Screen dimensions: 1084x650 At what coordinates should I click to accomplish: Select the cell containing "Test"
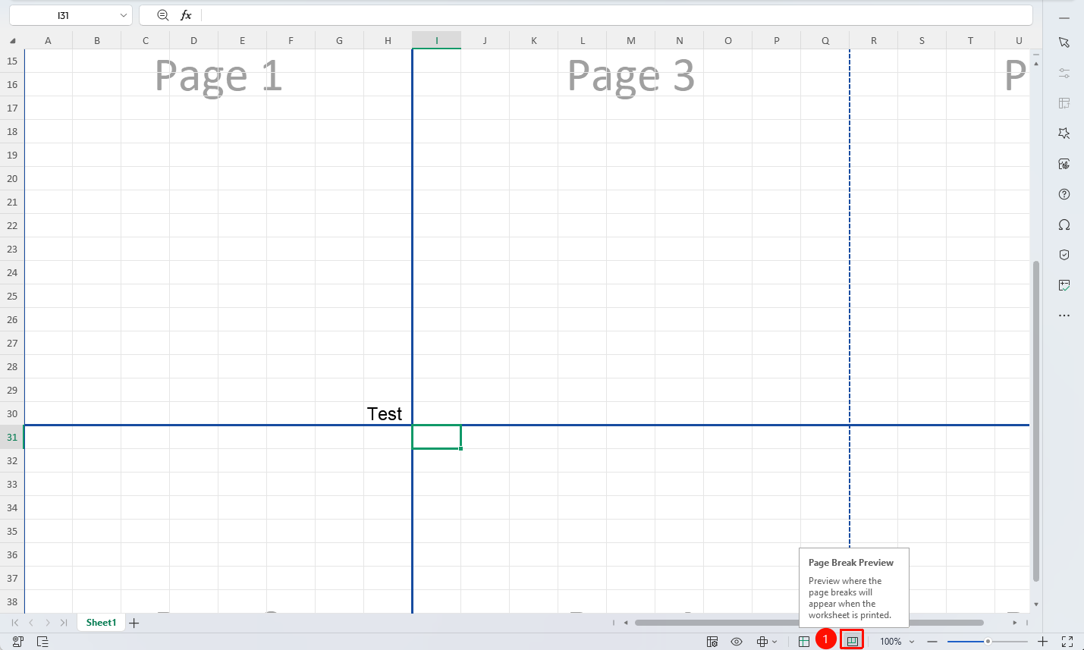pyautogui.click(x=388, y=413)
